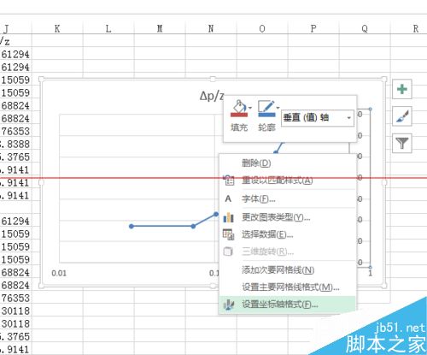This screenshot has height=355, width=427.
Task: Click the 字体 letter A icon
Action: [x=228, y=198]
